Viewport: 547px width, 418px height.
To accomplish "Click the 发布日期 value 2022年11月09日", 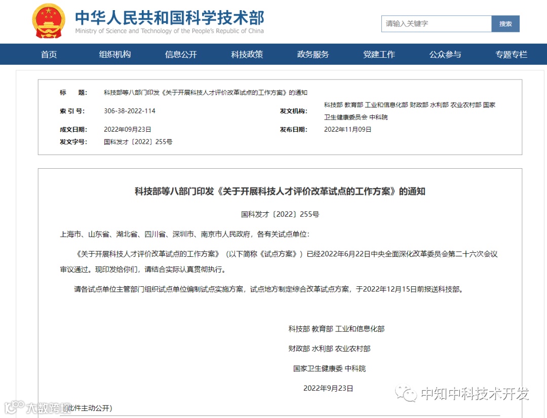I will tap(347, 129).
